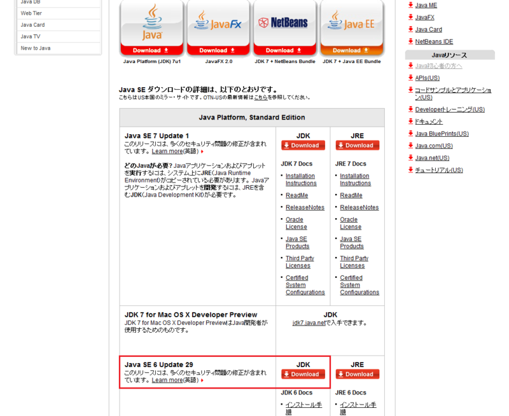Open JDK column Oracle License link
Image resolution: width=509 pixels, height=416 pixels.
[x=296, y=223]
